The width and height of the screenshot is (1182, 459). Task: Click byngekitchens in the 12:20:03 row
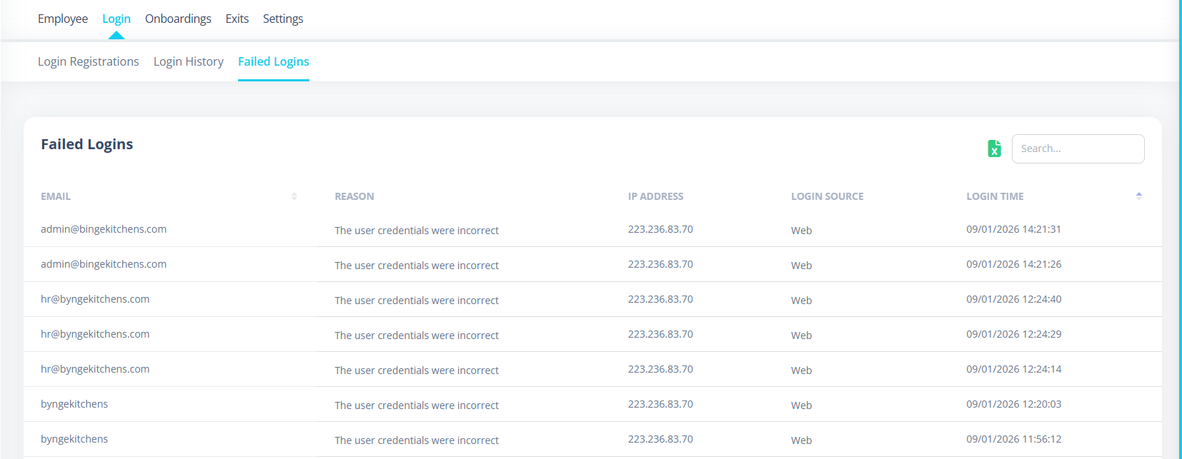click(x=74, y=404)
